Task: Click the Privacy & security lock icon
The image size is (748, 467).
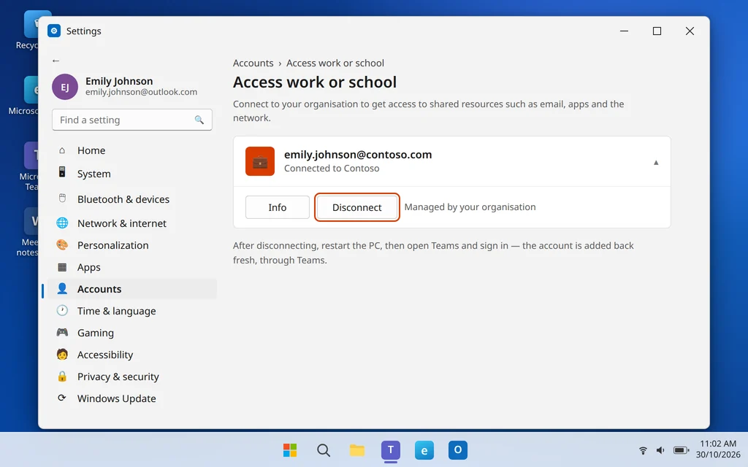Action: pyautogui.click(x=62, y=376)
